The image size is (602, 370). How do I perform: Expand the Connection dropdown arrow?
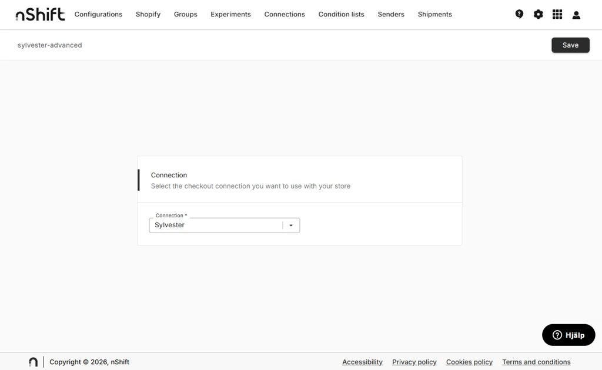click(x=291, y=225)
